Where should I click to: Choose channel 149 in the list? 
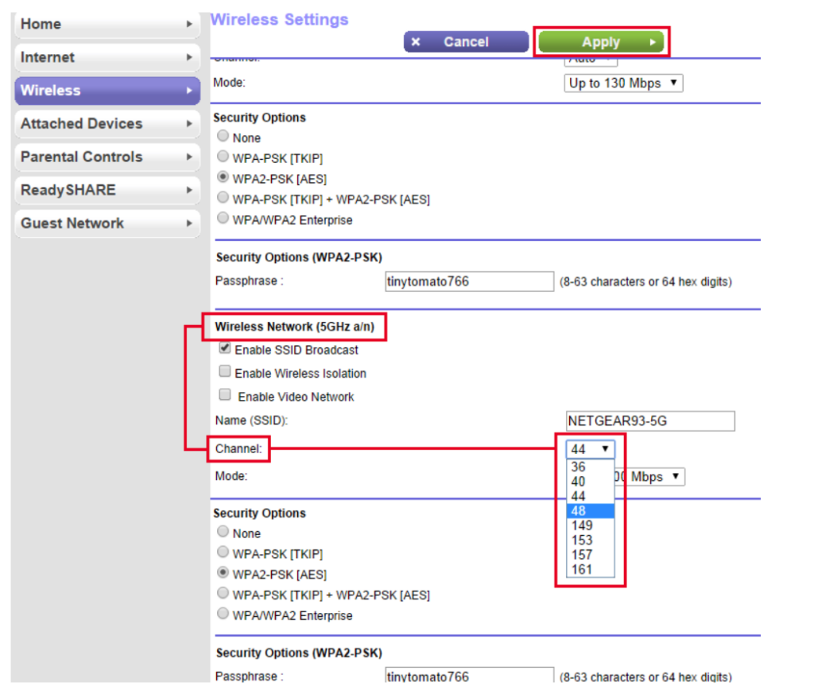[590, 525]
